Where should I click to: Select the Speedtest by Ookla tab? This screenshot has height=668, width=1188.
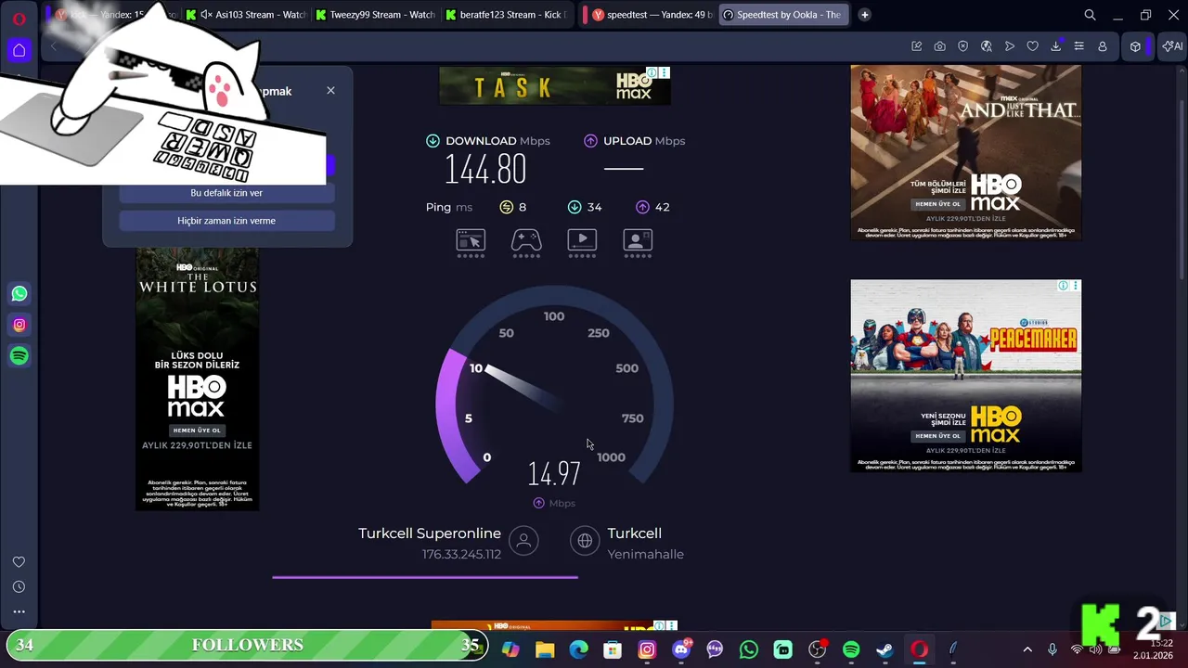(782, 15)
